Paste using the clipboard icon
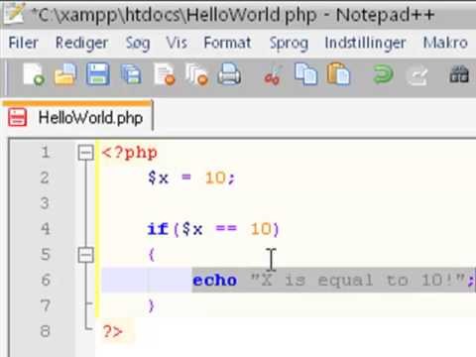This screenshot has width=476, height=357. (x=338, y=74)
